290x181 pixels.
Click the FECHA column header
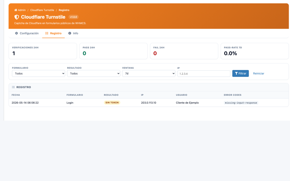[16, 95]
